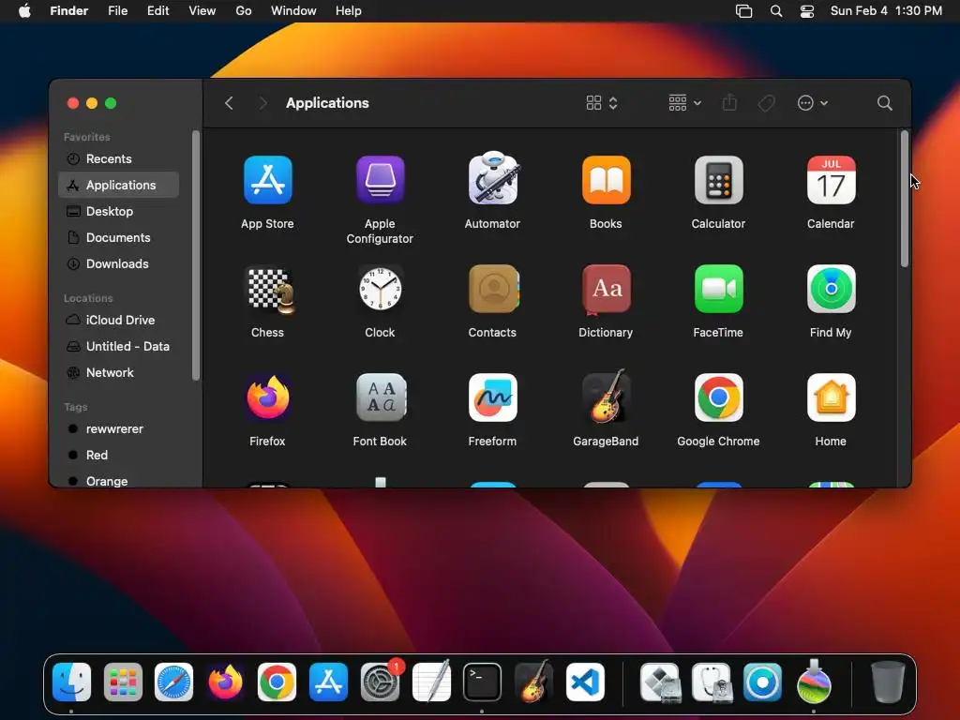Open Control Center in the menu bar
The image size is (960, 720).
tap(807, 11)
